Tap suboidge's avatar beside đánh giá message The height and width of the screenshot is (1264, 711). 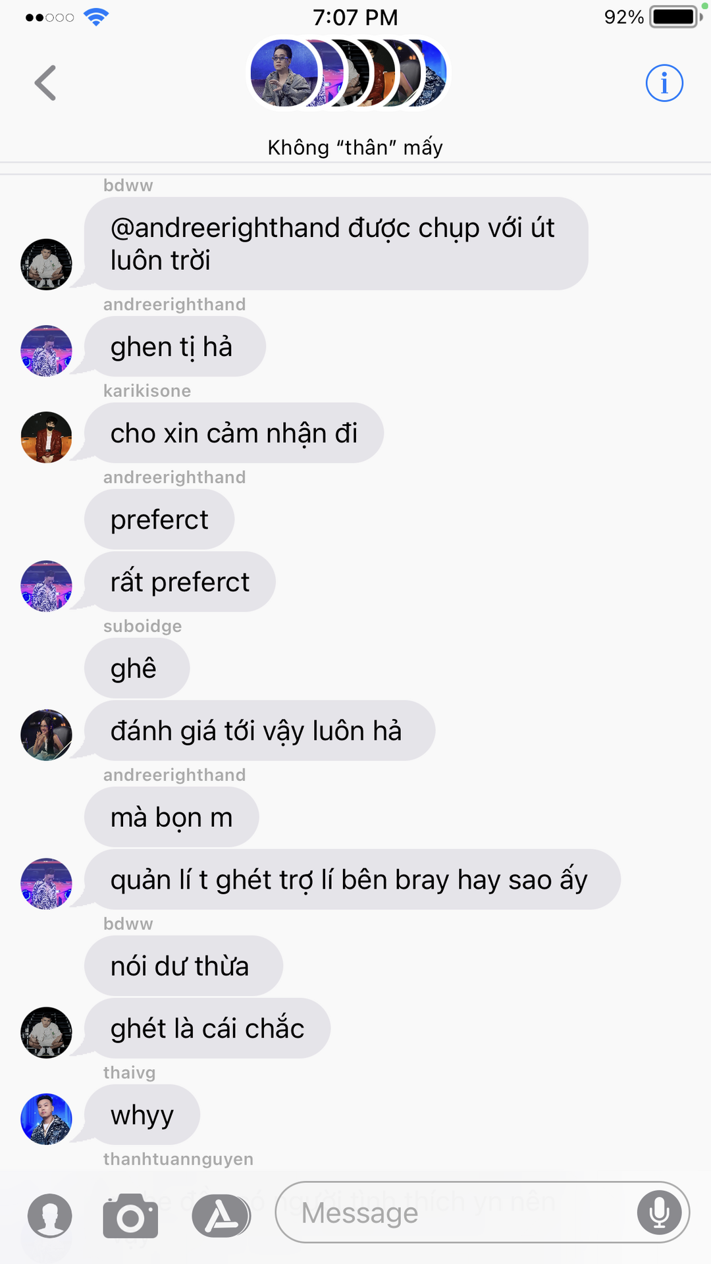coord(46,735)
